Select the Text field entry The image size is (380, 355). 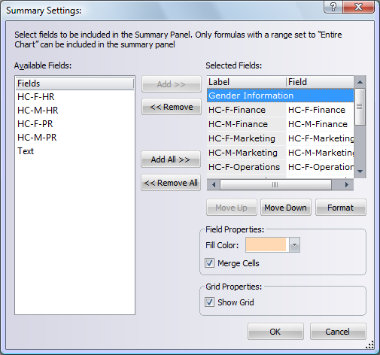(74, 151)
